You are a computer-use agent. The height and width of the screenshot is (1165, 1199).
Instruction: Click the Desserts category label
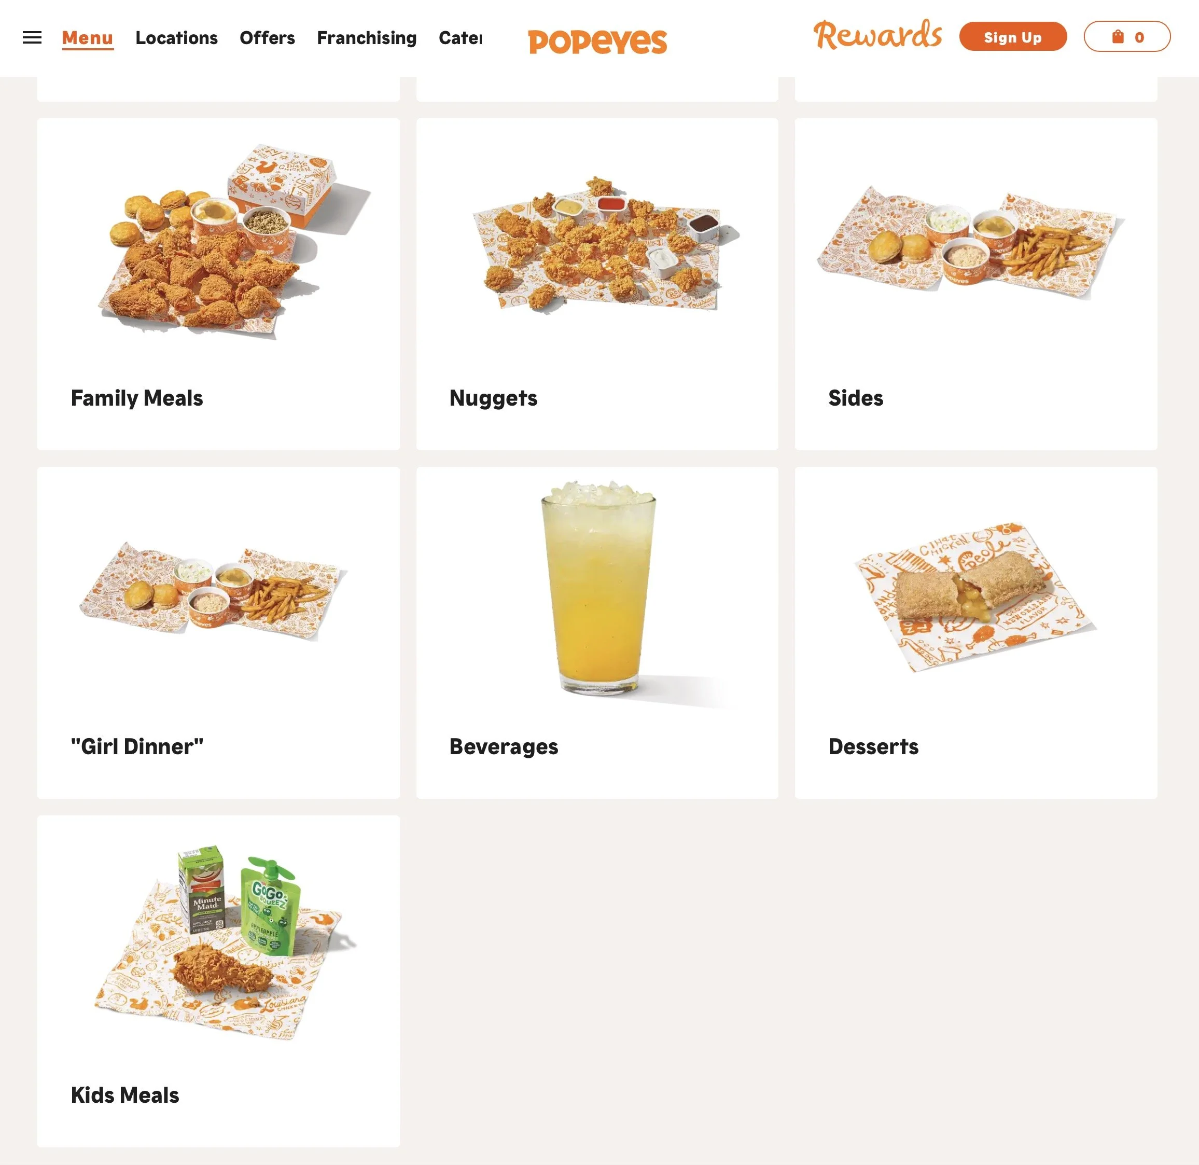point(873,746)
